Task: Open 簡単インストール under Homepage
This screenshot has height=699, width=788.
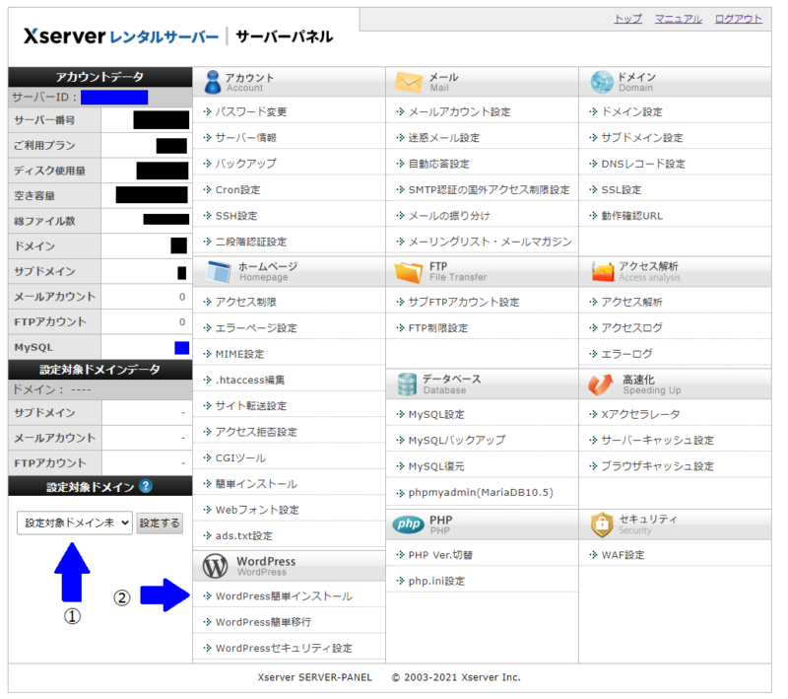Action: click(256, 484)
